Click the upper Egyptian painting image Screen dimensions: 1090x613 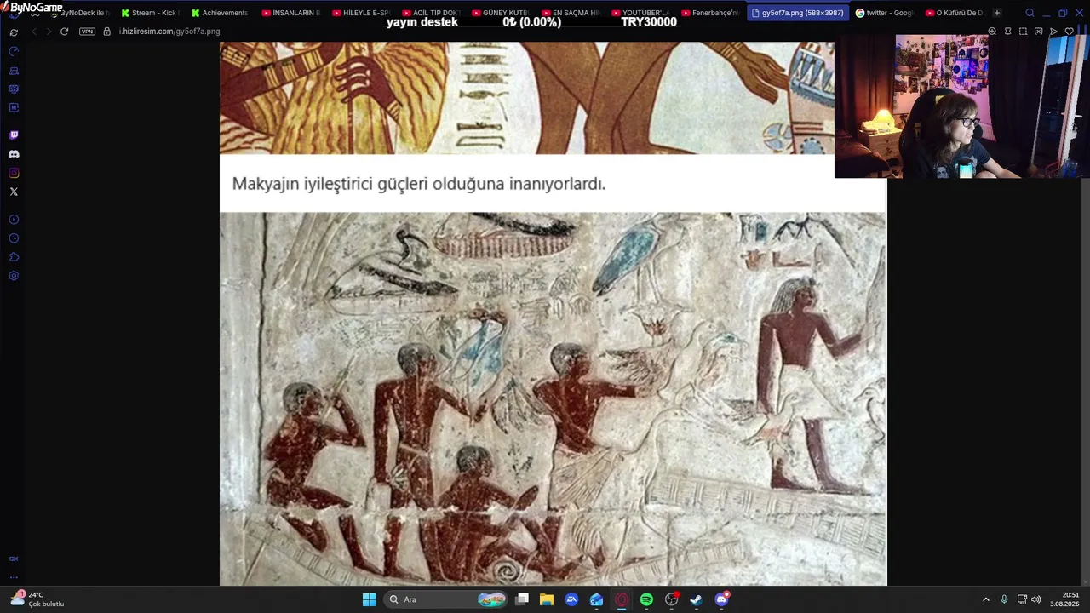click(x=527, y=98)
